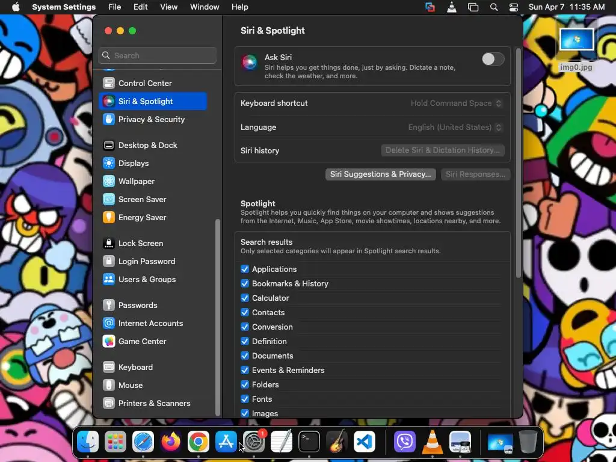Select Desktop & Dock sidebar icon

coord(109,145)
